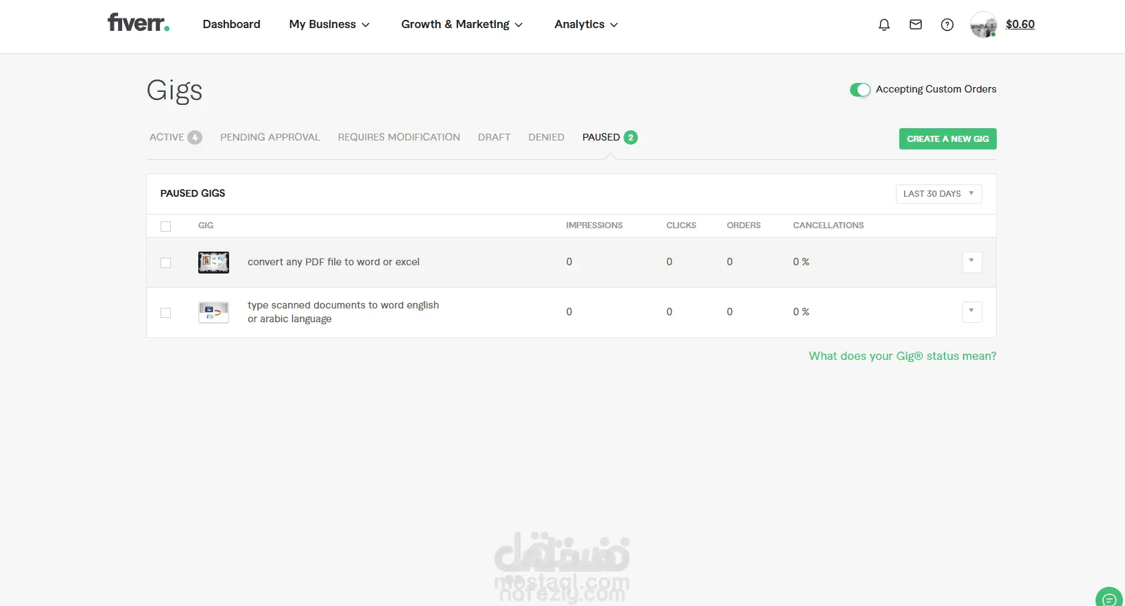1125x606 pixels.
Task: Tick the scanned documents gig checkbox
Action: point(166,313)
